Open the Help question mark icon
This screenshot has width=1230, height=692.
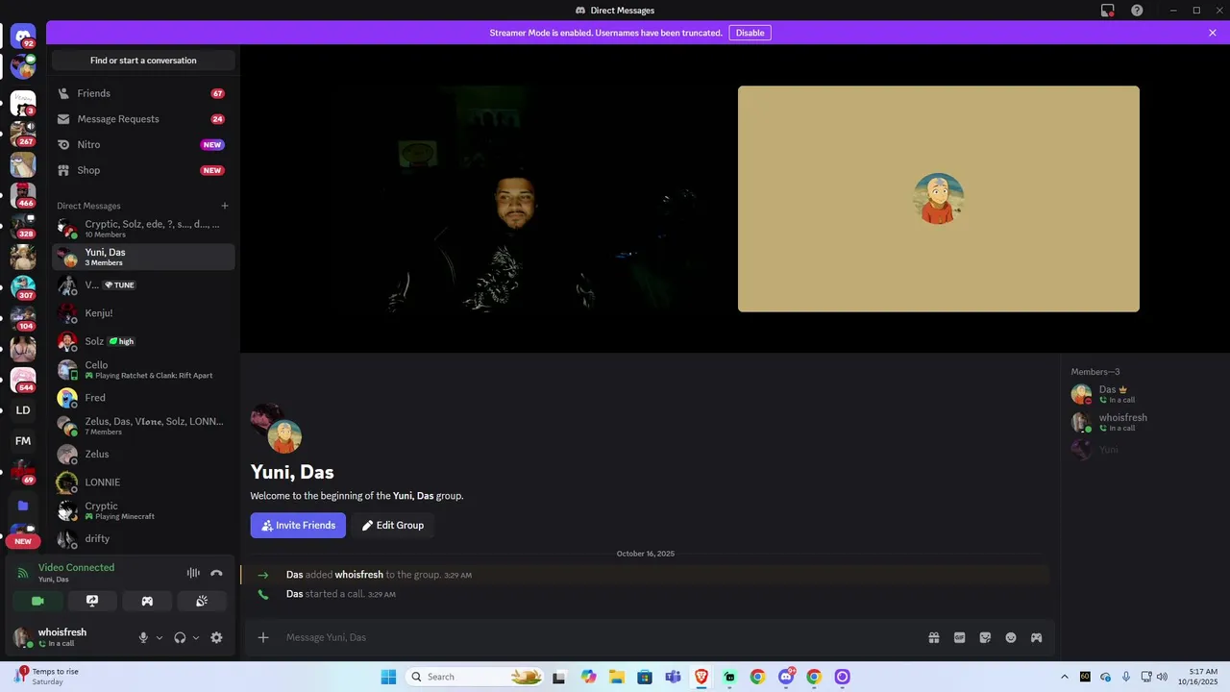(x=1137, y=11)
